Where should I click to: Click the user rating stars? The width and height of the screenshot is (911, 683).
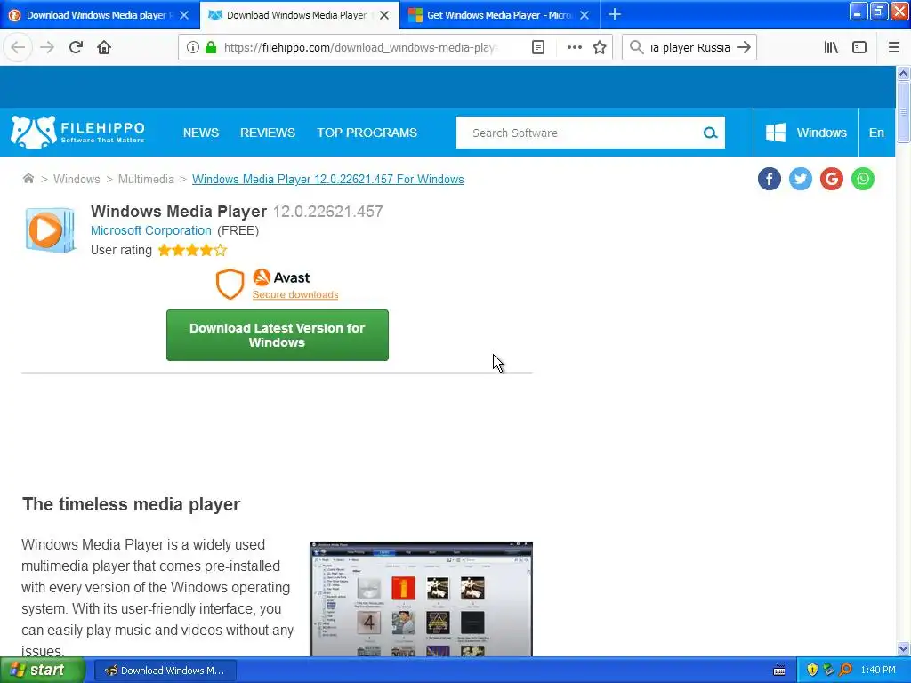192,250
